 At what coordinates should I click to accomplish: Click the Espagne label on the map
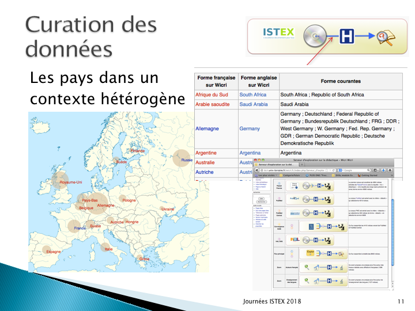54,252
